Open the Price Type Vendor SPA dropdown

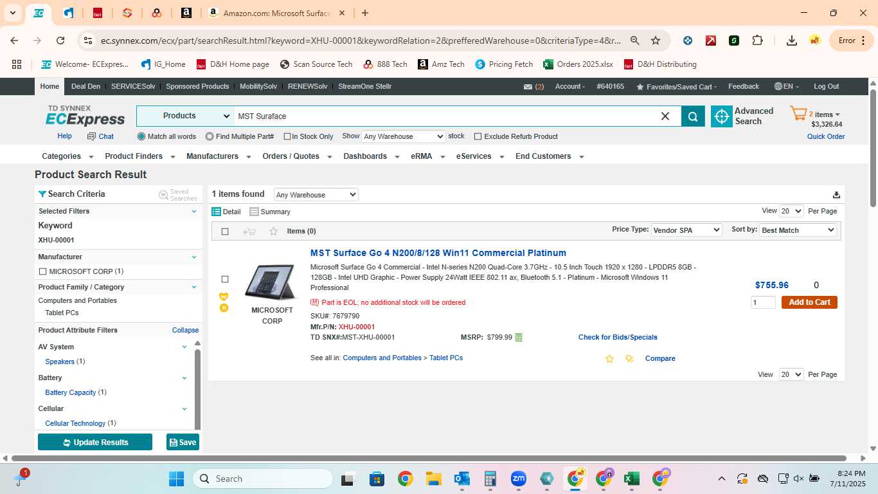(686, 230)
